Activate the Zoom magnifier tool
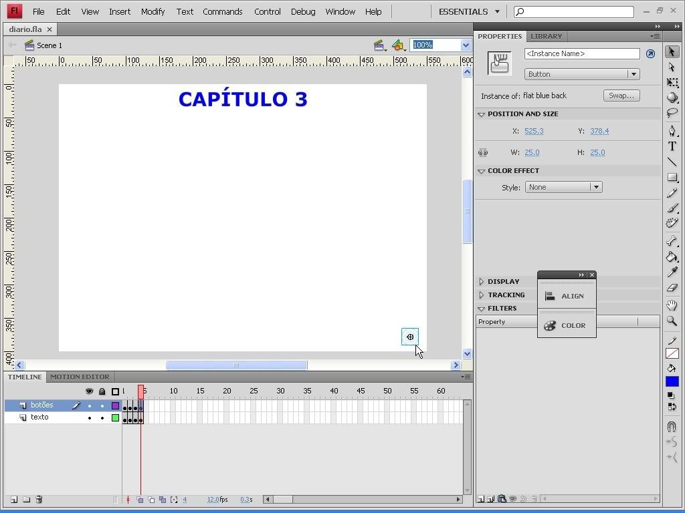The height and width of the screenshot is (513, 685). [x=672, y=321]
